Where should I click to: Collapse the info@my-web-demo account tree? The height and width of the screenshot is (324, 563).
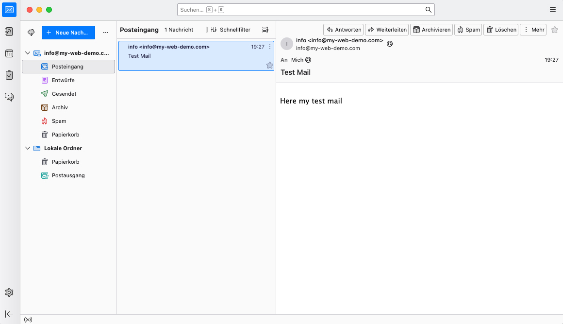28,53
